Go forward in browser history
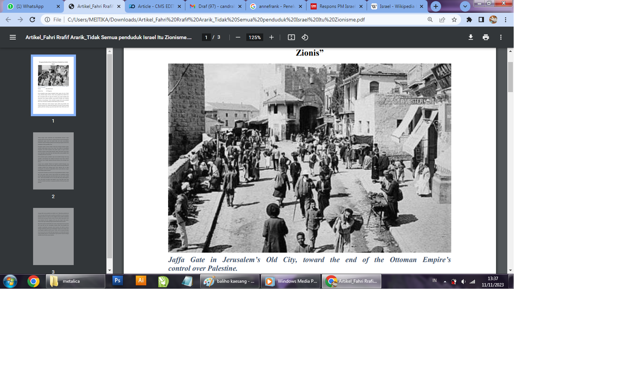631x388 pixels. (x=20, y=20)
